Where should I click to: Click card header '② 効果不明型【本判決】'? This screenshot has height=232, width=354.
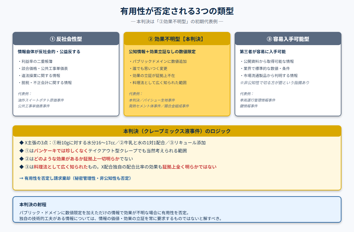(177, 39)
